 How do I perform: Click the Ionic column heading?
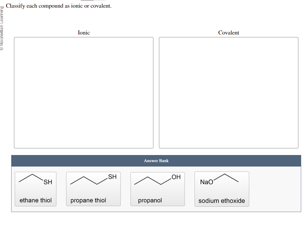[84, 33]
